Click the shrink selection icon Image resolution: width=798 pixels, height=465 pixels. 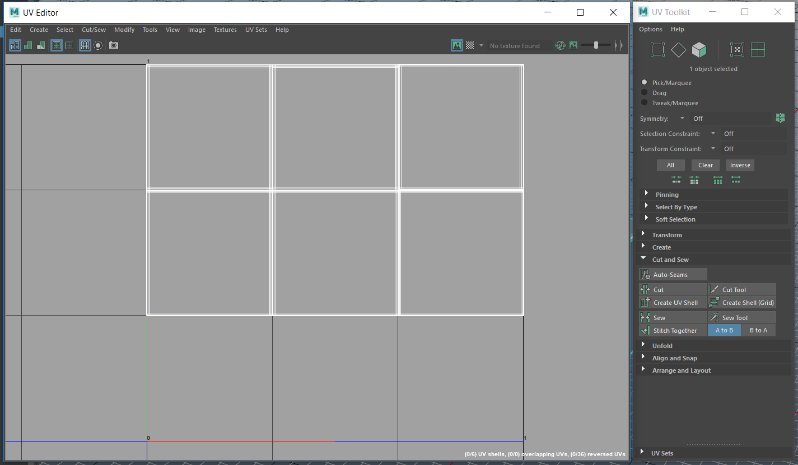(x=676, y=180)
